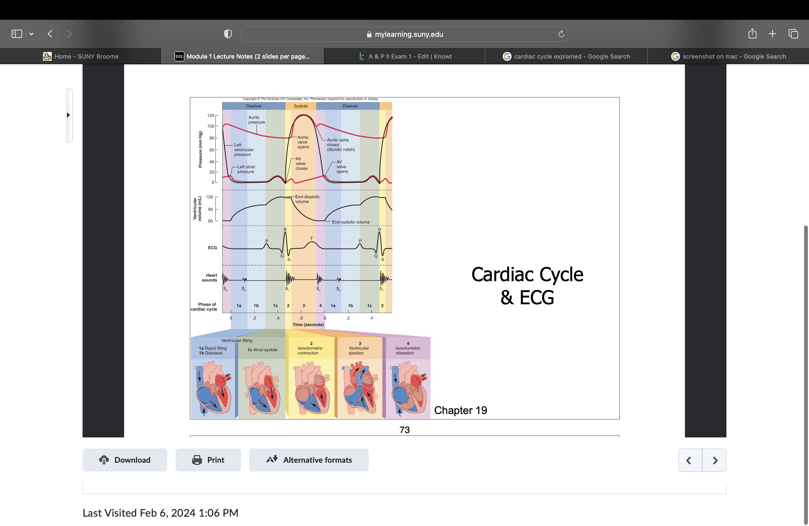The width and height of the screenshot is (809, 526).
Task: Open a new tab with plus button
Action: (x=772, y=34)
